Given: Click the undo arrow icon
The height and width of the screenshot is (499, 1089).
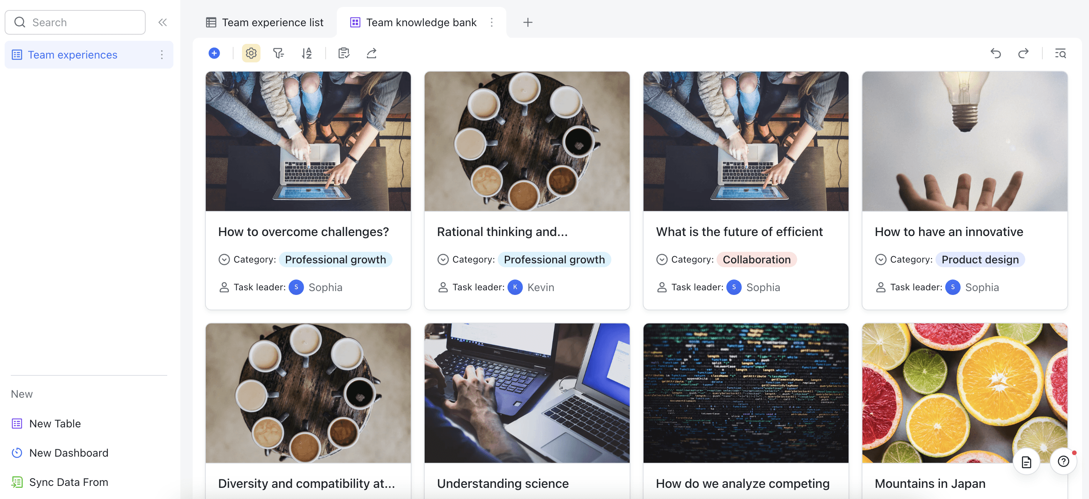Looking at the screenshot, I should (996, 53).
